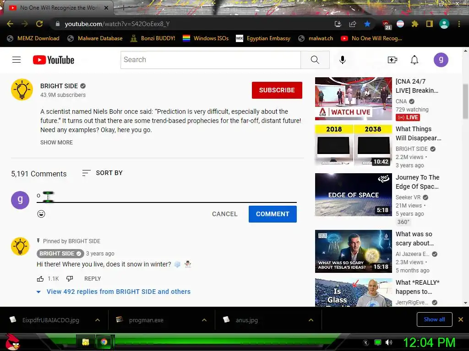469x351 pixels.
Task: Open MEMZ Download bookmark
Action: tap(33, 38)
